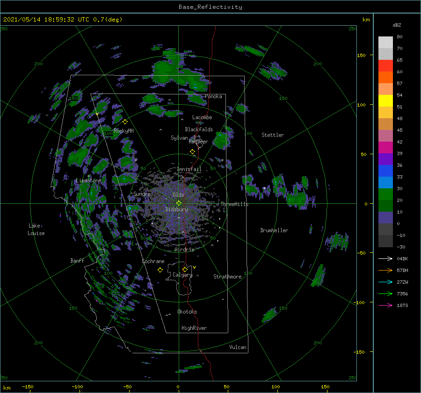
Task: Click the Didsbury city label
Action: (x=176, y=209)
